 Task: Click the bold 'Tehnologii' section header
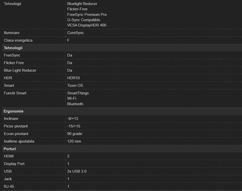pyautogui.click(x=13, y=48)
